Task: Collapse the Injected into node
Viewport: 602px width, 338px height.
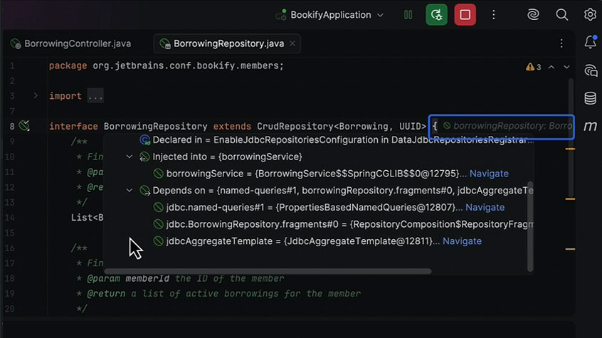Action: (x=130, y=157)
